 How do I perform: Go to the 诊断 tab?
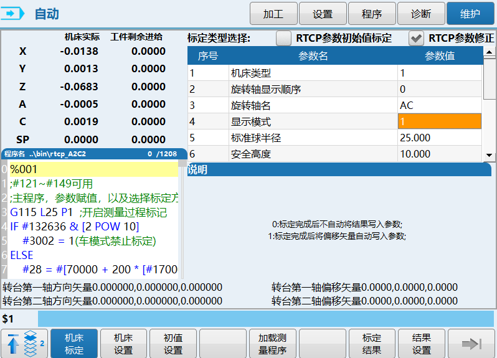(x=421, y=13)
